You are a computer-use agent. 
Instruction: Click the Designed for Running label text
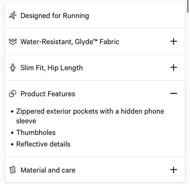tap(55, 16)
